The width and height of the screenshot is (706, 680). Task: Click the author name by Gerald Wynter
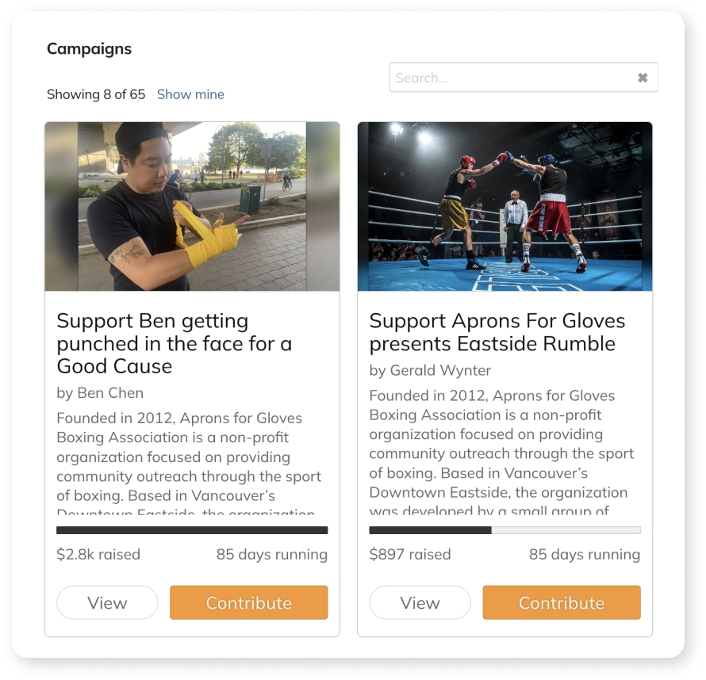pos(430,371)
